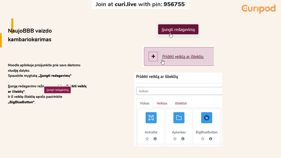Star the Antraštė activity as favorite

[147, 139]
